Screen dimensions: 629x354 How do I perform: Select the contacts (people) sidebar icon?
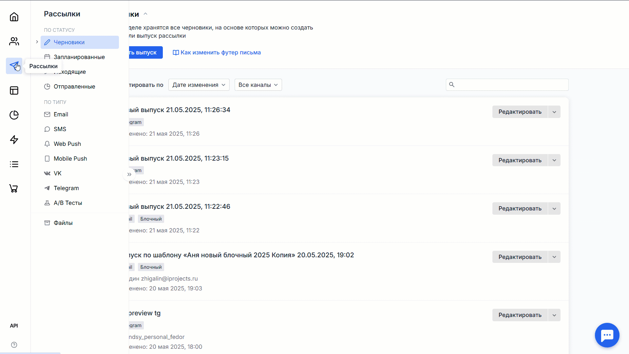(x=14, y=41)
